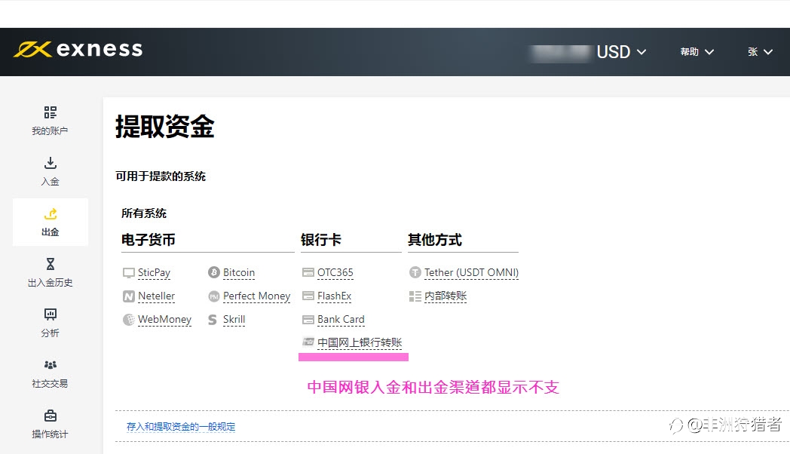The image size is (790, 454).
Task: Go to 出入金历史 sidebar label
Action: 50,283
